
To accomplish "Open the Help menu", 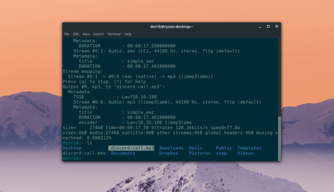I will pyautogui.click(x=128, y=34).
